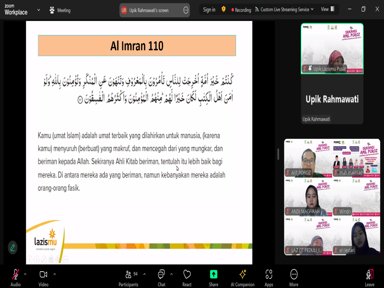Click the Sign in button
384x288 pixels.
209,10
